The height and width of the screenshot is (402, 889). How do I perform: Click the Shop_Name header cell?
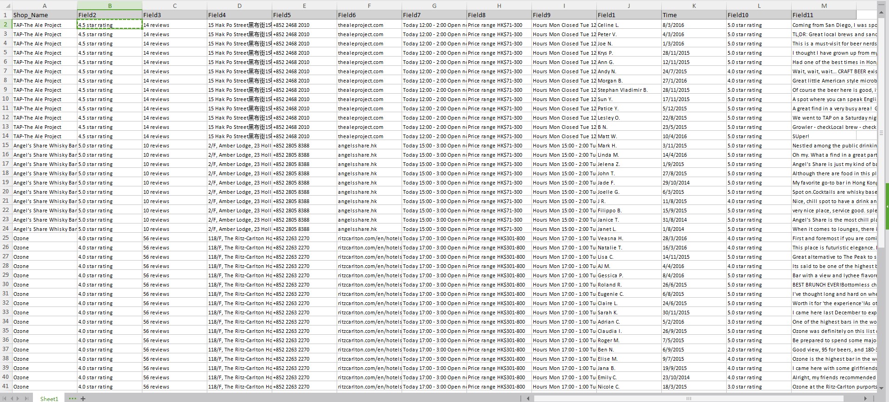click(45, 15)
